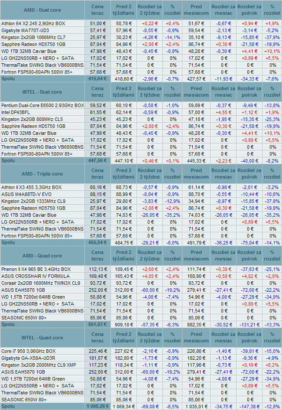Click the "+4,55 €" monthly difference cell

coord(224,112)
